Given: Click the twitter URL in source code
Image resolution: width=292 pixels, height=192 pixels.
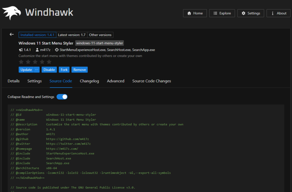Looking at the screenshot, I should tap(68, 144).
